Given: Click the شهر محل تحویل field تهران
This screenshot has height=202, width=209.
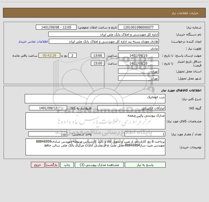Looking at the screenshot, I should tap(138, 78).
